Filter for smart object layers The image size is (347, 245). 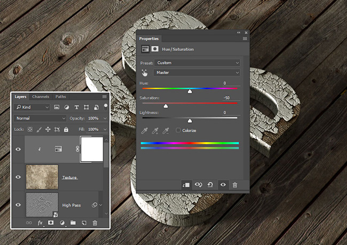click(96, 107)
